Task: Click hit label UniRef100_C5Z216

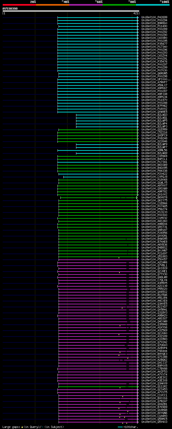Action: 154,132
